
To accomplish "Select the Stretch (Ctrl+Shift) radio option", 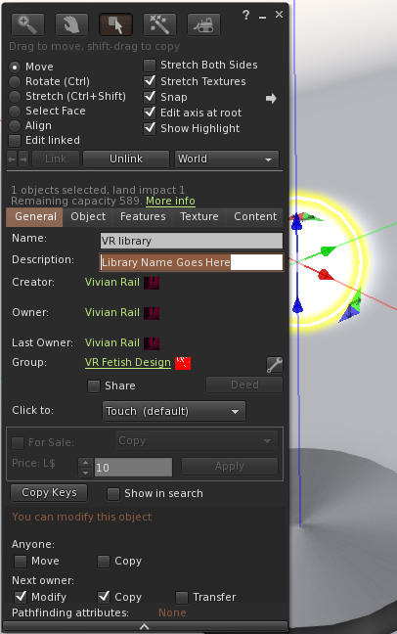I will (x=15, y=96).
